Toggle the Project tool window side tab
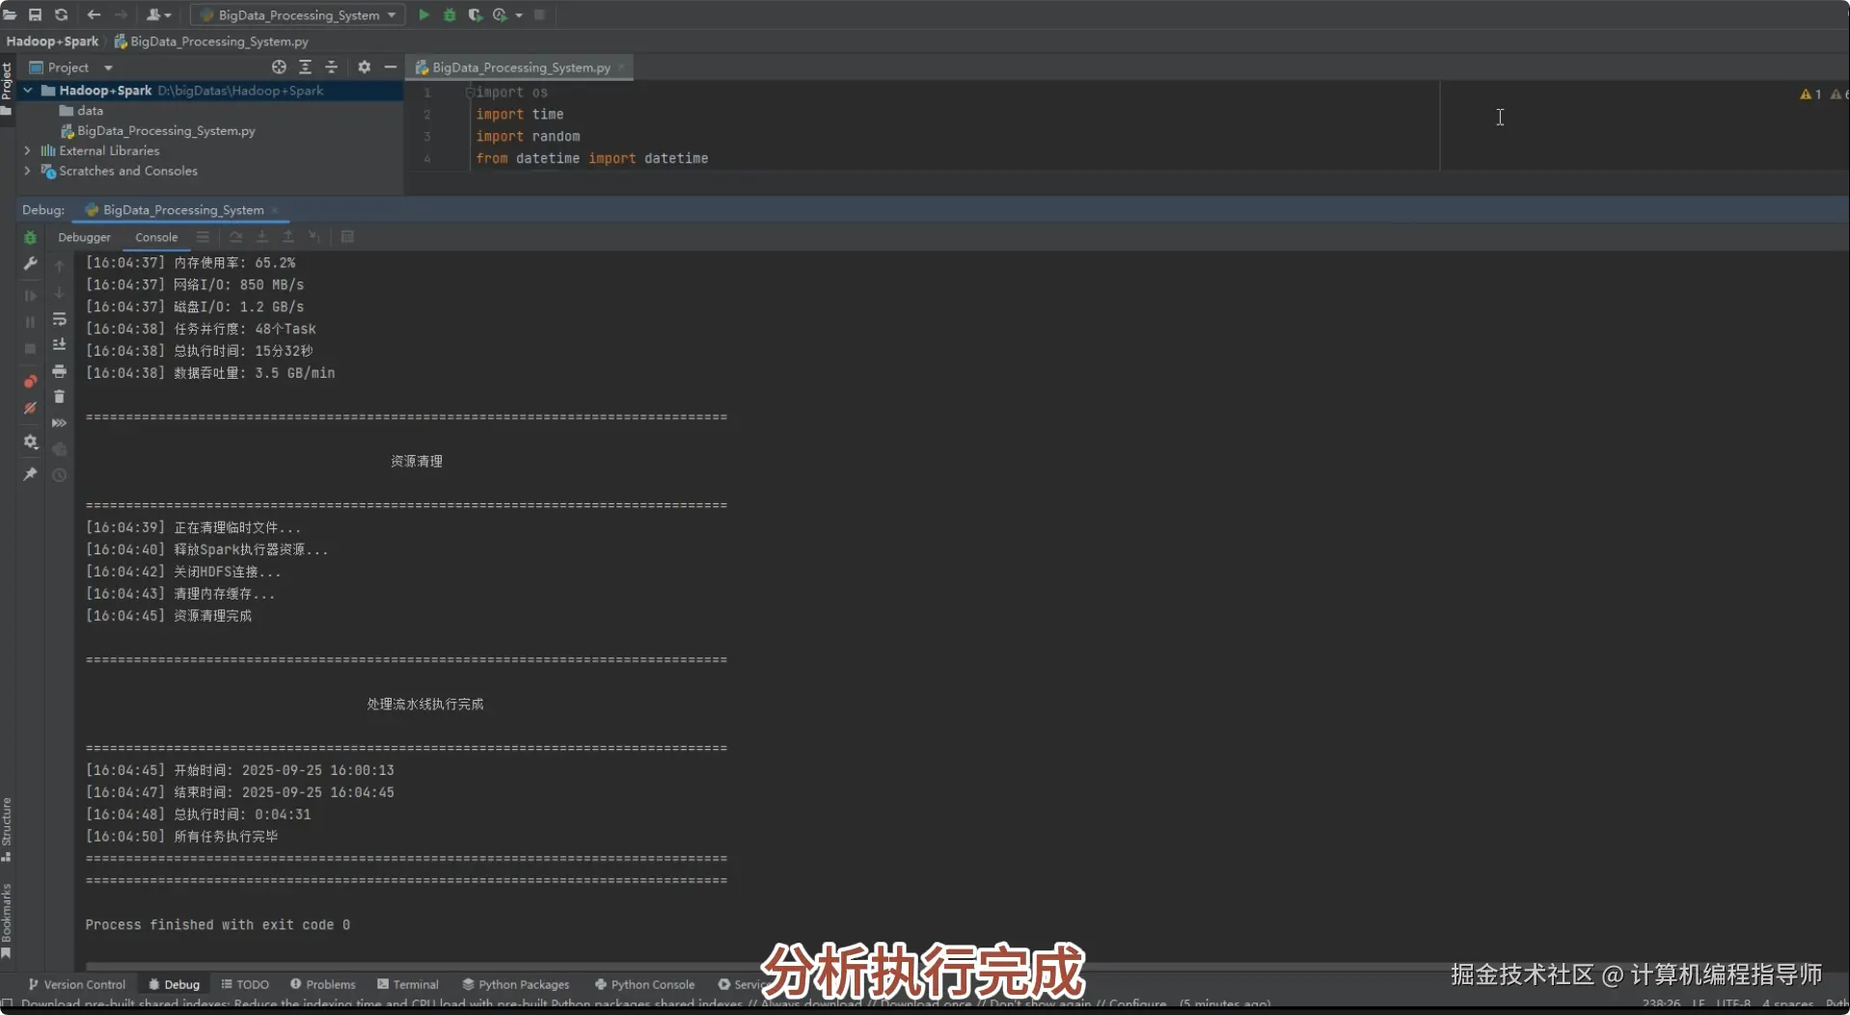Viewport: 1850px width, 1015px height. (x=7, y=89)
